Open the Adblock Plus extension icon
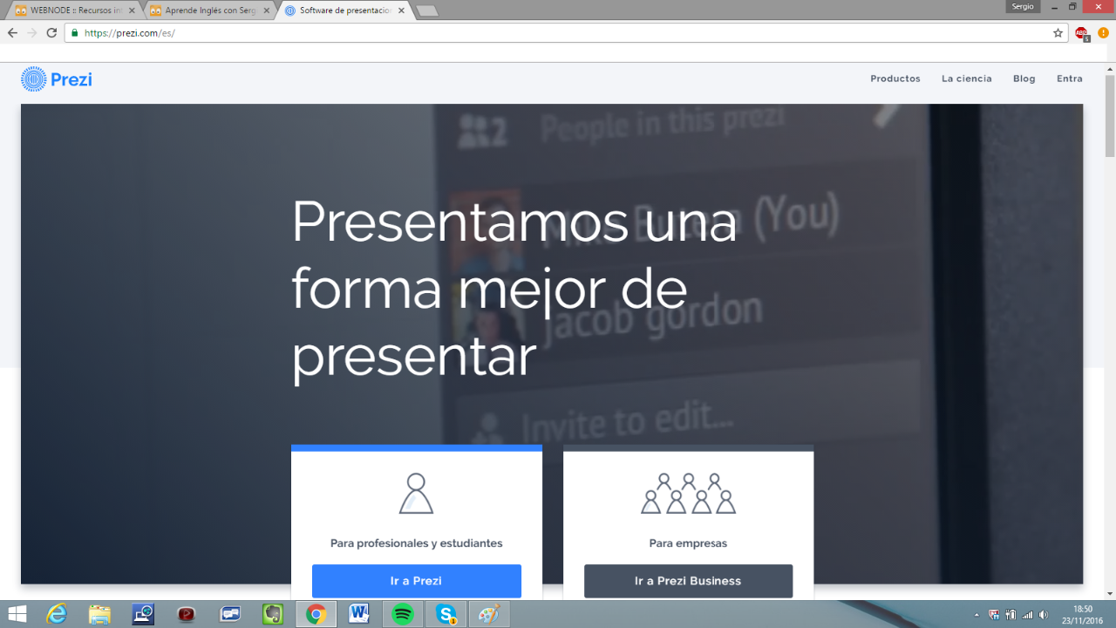The image size is (1116, 628). tap(1082, 33)
